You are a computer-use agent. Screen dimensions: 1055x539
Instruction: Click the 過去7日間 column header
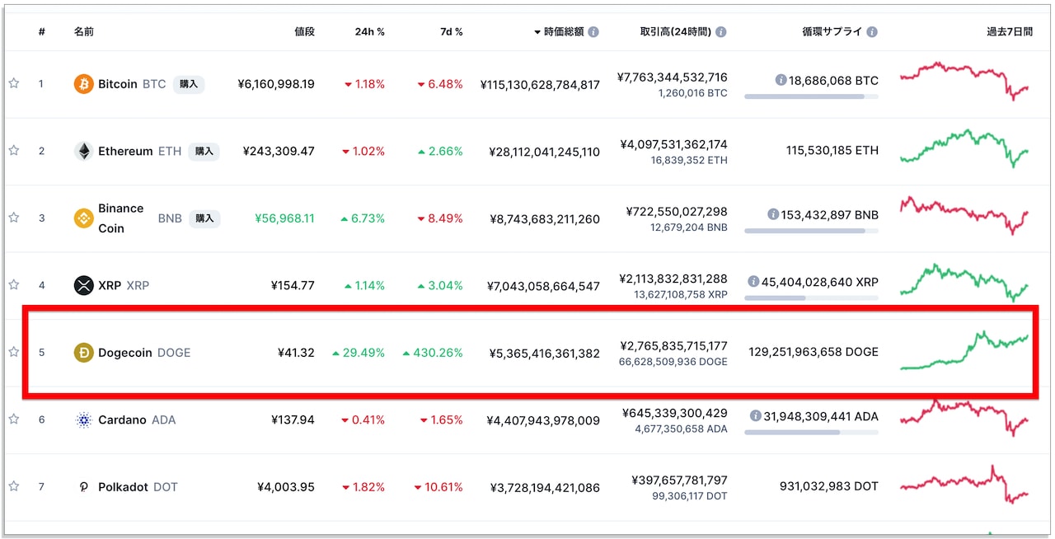1010,32
